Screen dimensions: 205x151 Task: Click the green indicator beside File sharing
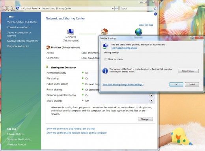(83, 78)
